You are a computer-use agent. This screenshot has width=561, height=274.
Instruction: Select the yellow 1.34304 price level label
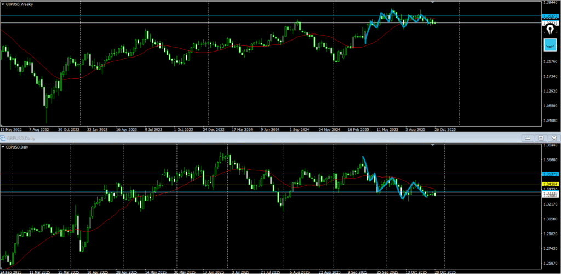551,184
